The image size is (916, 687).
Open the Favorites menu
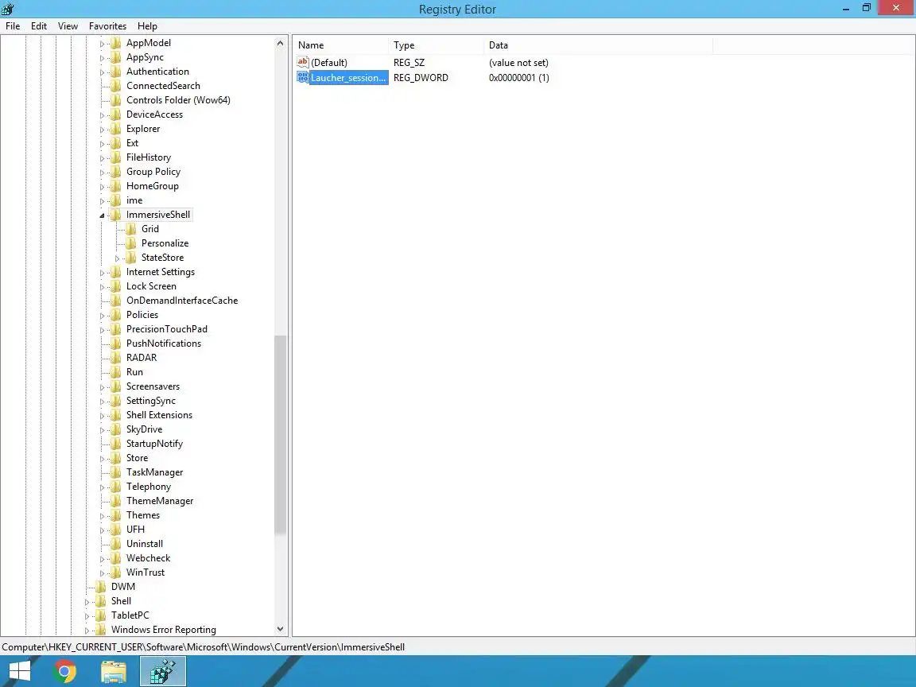click(107, 26)
